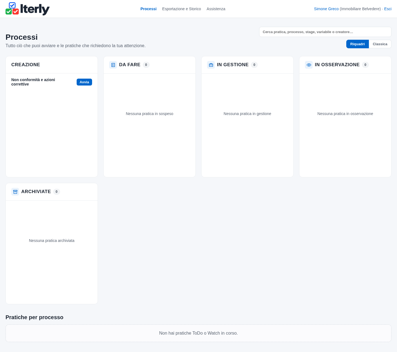Go to Assistenza page
This screenshot has height=352, width=397.
pyautogui.click(x=216, y=9)
